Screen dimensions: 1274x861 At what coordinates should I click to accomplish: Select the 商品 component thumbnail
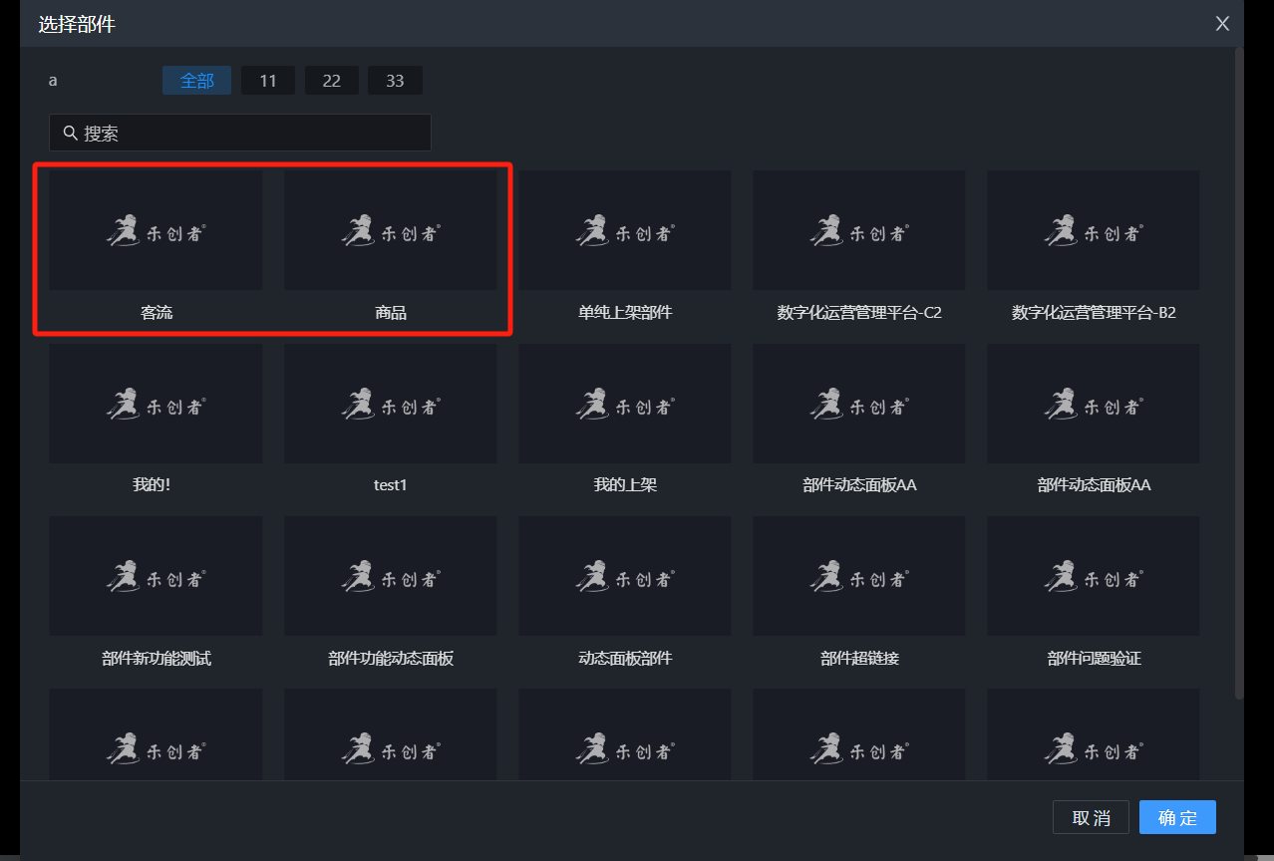tap(390, 231)
